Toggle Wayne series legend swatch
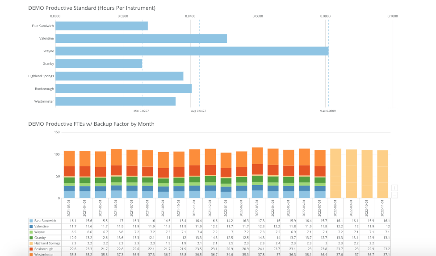436x256 pixels. (31, 232)
